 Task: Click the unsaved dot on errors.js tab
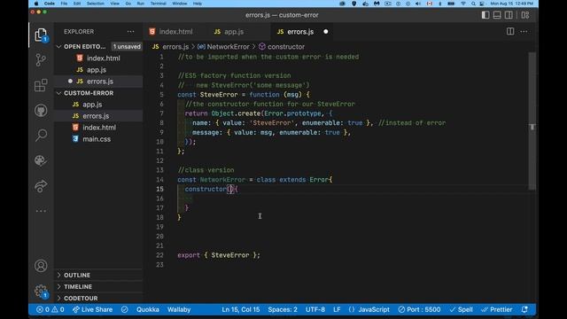326,32
